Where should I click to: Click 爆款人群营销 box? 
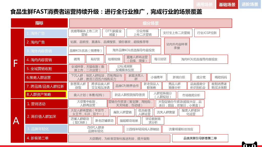point(122,112)
